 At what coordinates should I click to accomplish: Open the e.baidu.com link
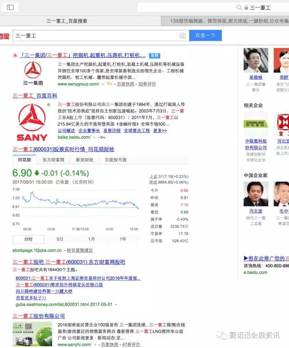[x=255, y=273]
